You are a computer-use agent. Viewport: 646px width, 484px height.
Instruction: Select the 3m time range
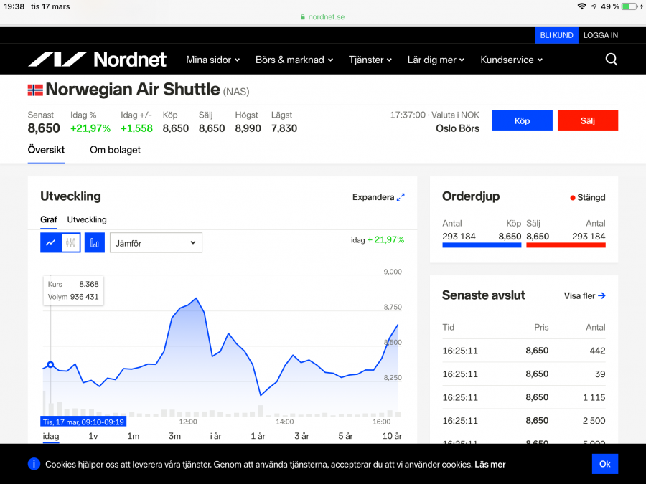174,436
